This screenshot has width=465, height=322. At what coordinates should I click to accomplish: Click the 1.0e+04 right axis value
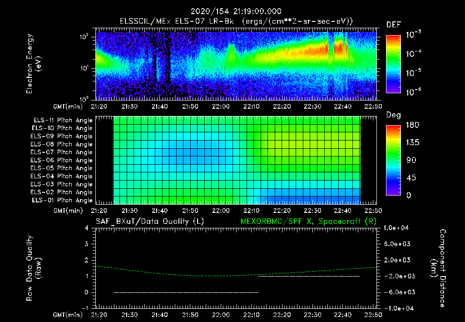tap(396, 228)
